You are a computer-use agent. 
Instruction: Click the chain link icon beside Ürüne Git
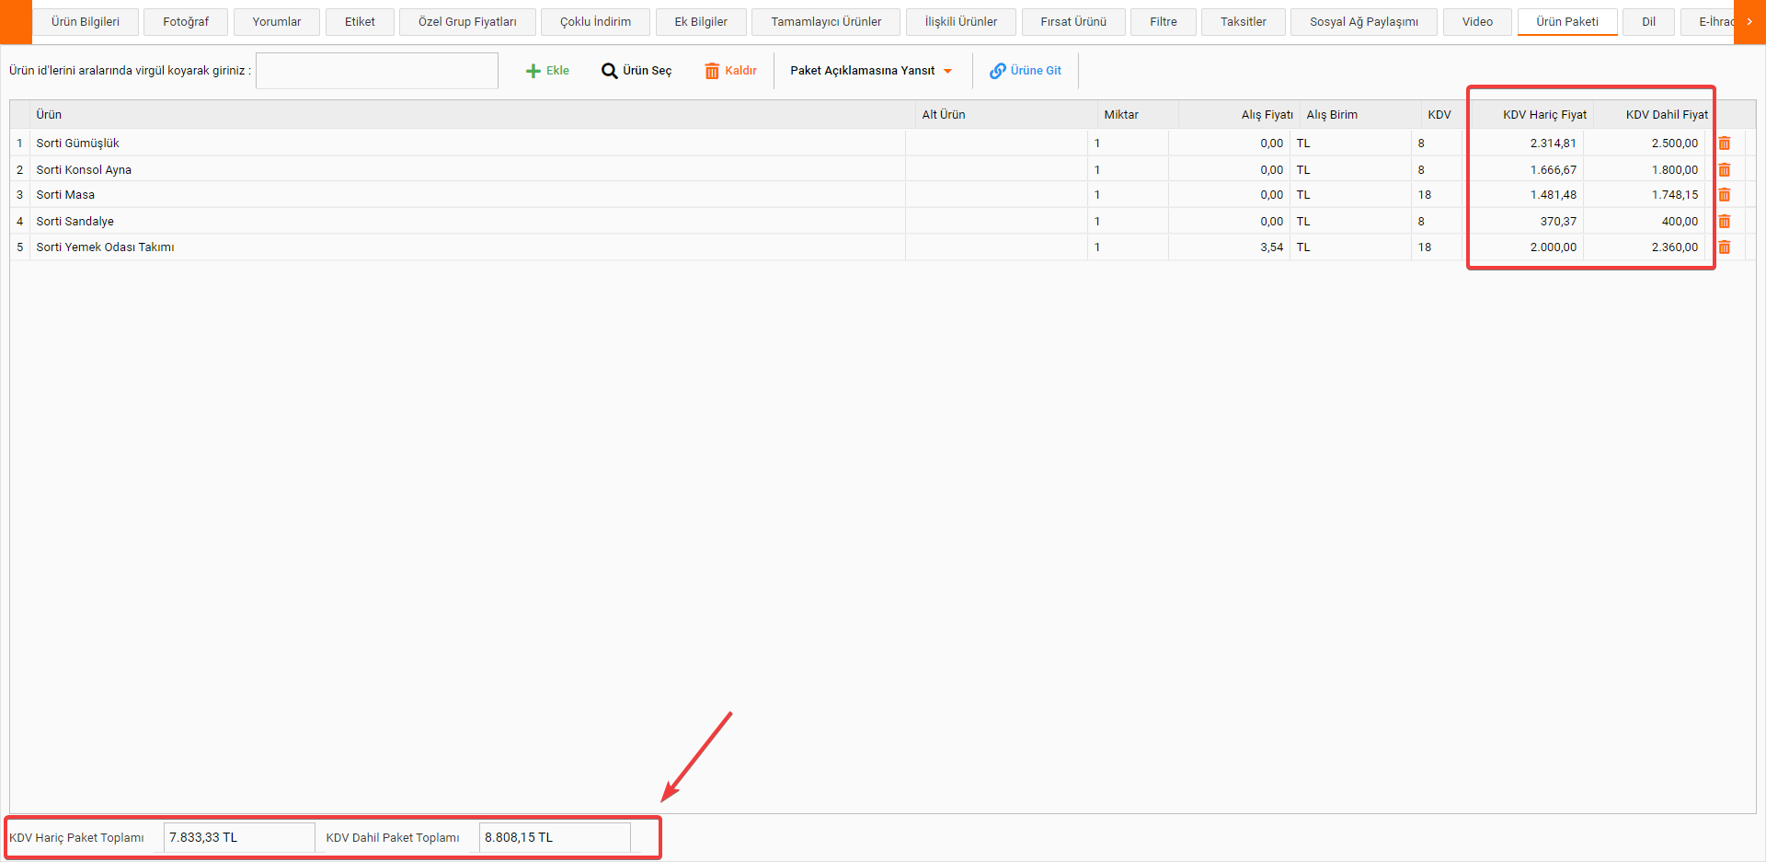(x=997, y=71)
